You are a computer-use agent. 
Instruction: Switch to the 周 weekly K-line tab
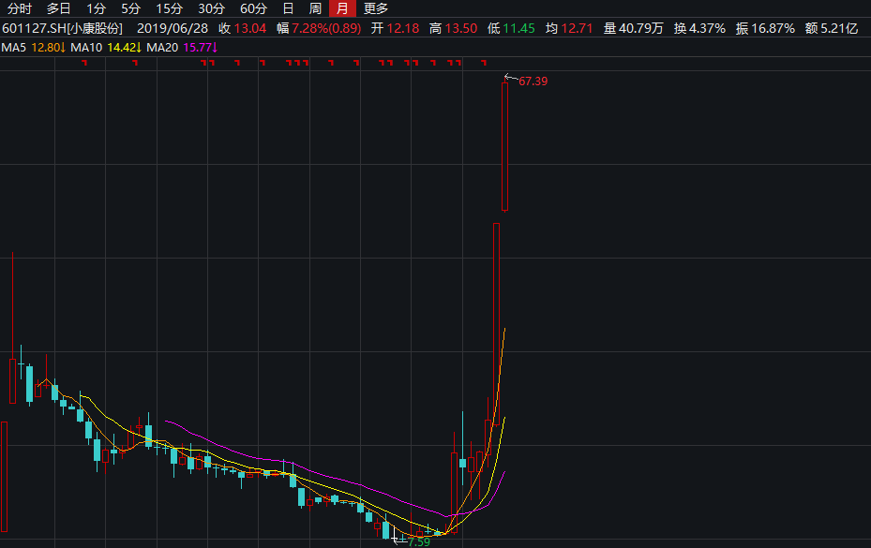point(315,8)
